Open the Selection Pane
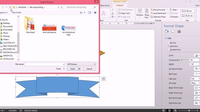 [158, 17]
